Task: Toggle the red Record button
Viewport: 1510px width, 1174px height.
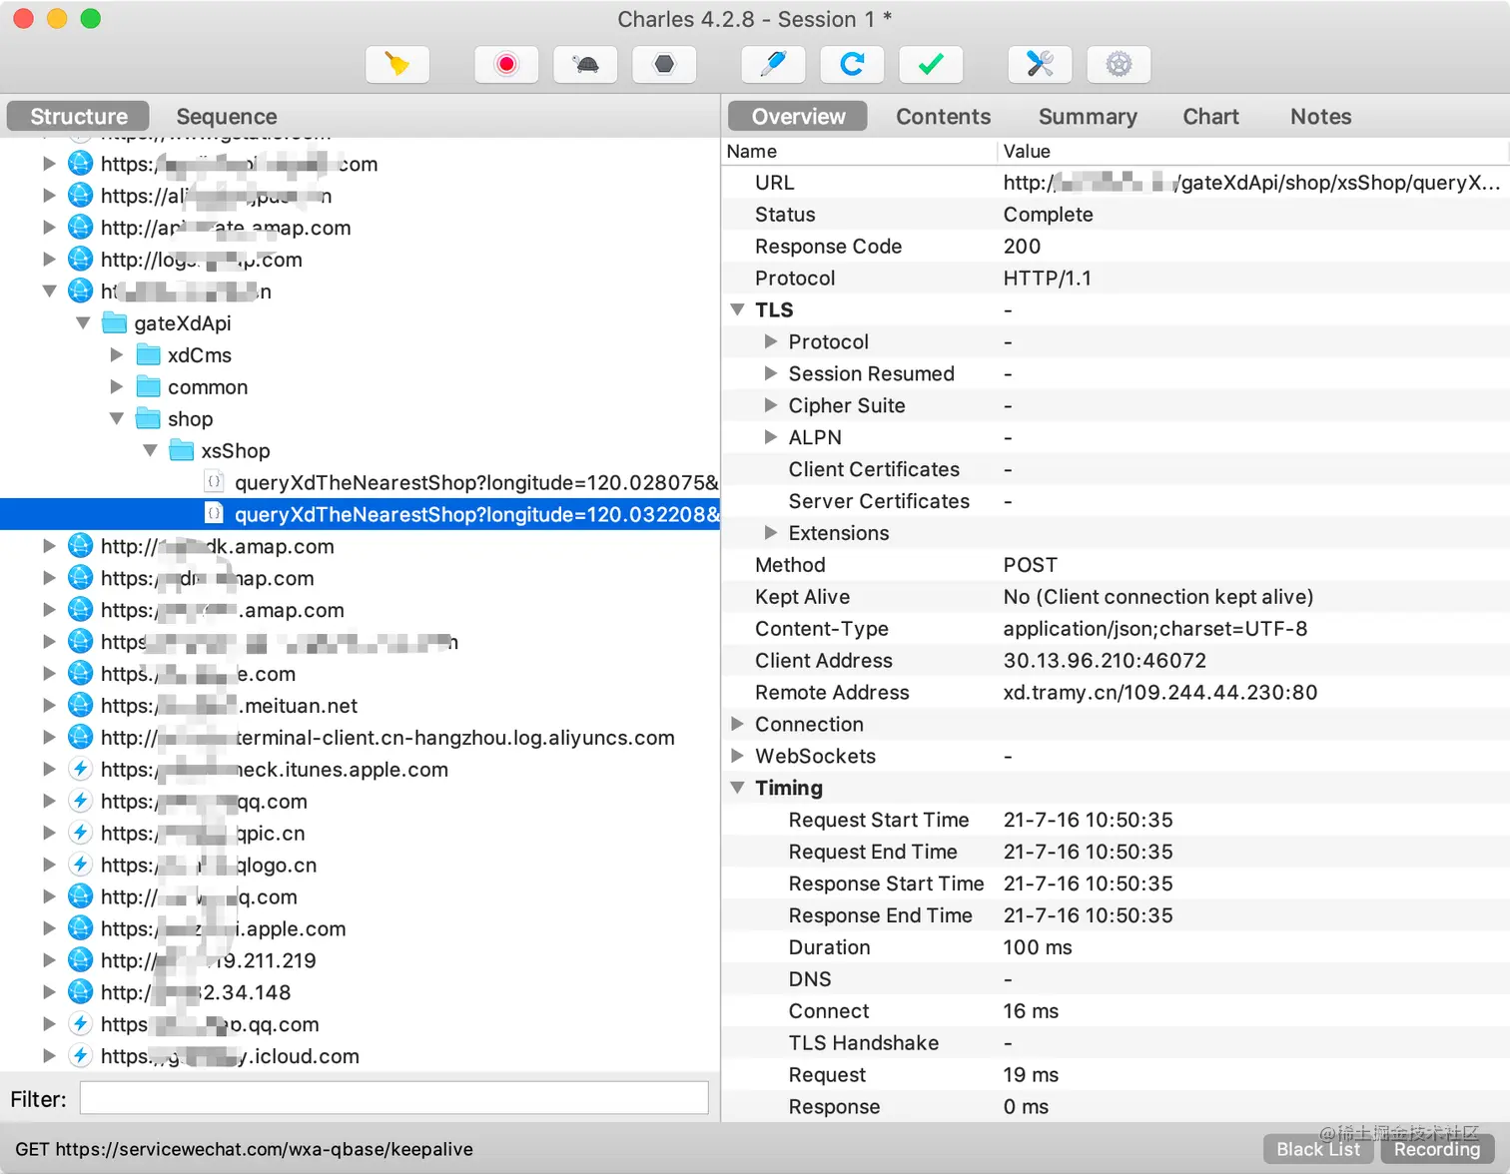Action: [x=506, y=65]
